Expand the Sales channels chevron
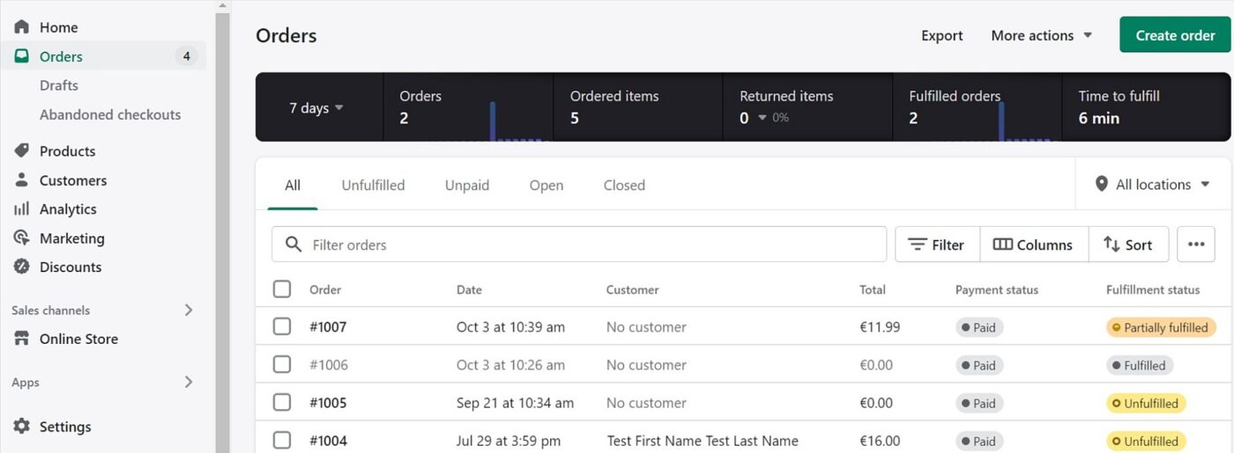The image size is (1234, 453). point(188,310)
